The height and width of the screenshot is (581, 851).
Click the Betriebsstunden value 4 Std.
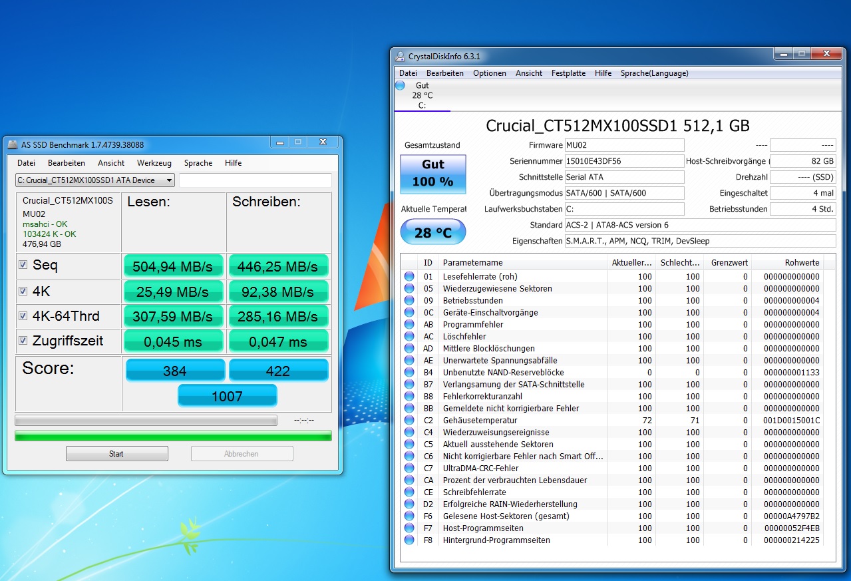click(x=803, y=209)
